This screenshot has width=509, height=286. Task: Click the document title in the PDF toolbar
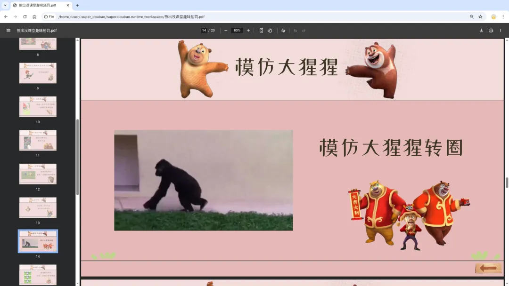[x=37, y=31]
